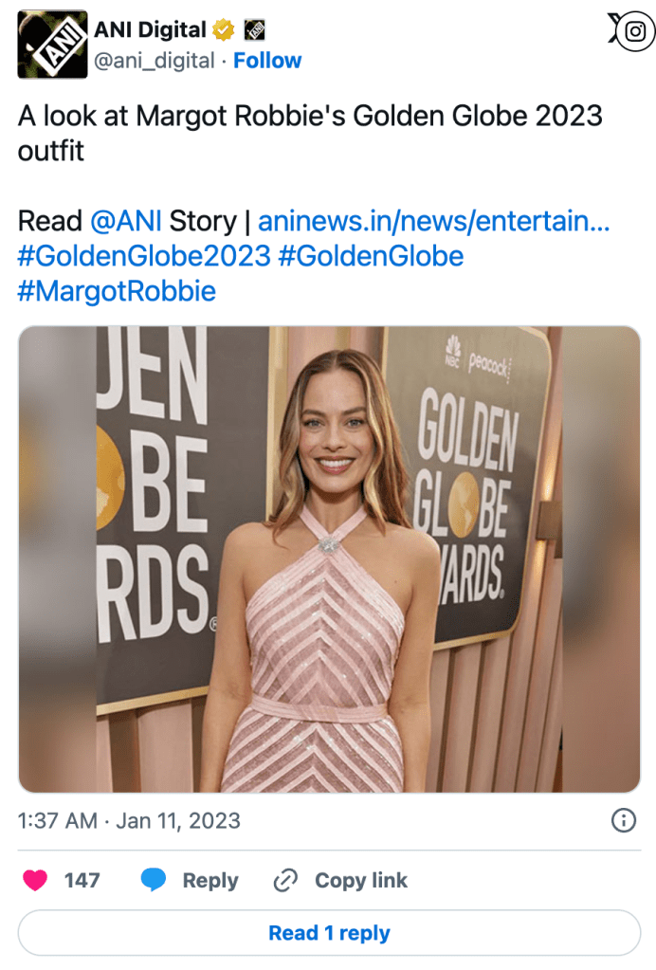Click the blue reply bubble icon
The height and width of the screenshot is (970, 656).
(x=154, y=880)
